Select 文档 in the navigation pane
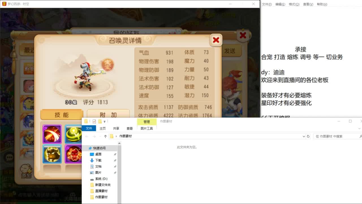 [x=98, y=167]
